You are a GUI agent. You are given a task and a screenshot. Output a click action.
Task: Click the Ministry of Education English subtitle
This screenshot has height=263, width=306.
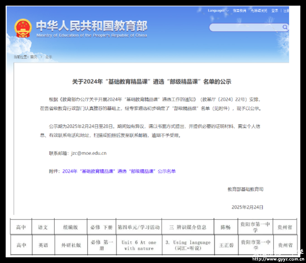(x=92, y=35)
